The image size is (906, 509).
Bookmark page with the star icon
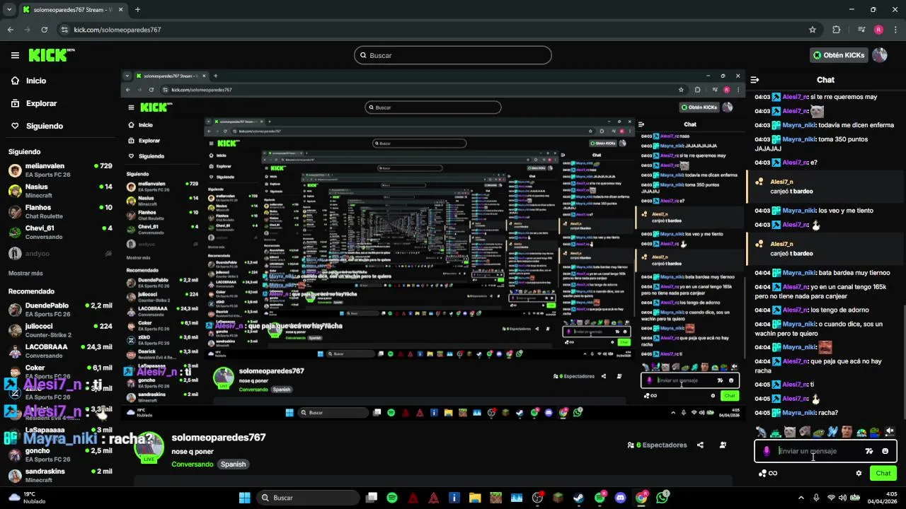coord(813,30)
